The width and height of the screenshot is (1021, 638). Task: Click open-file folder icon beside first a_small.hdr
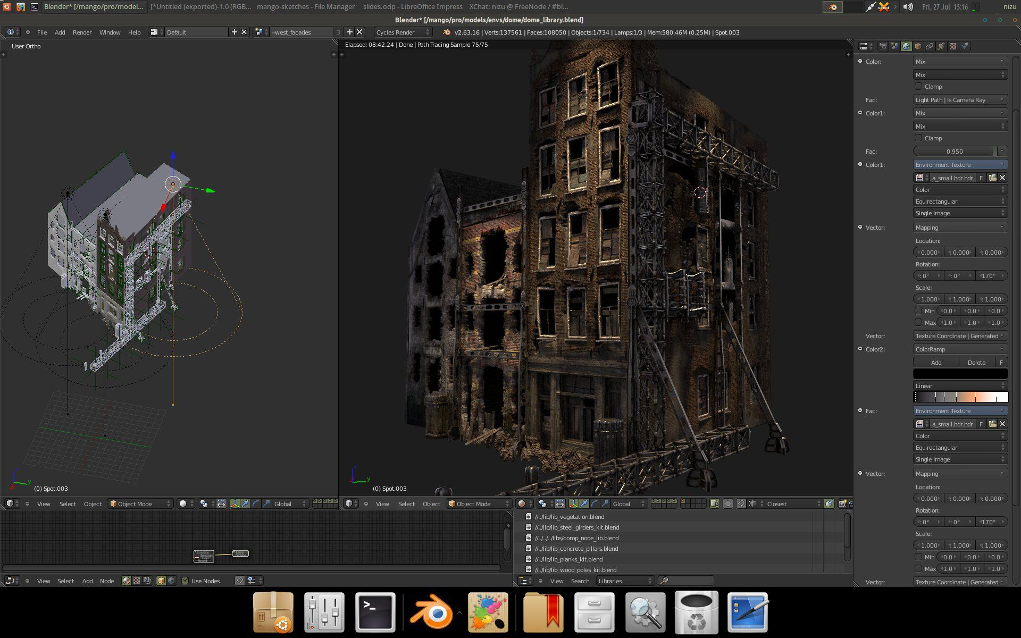pos(992,178)
